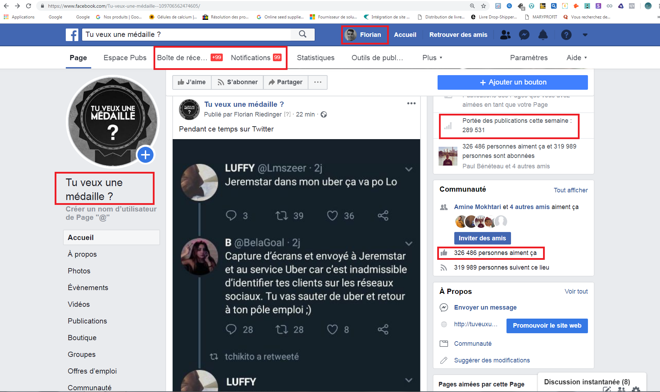Show more bookmarks with the chevron

[x=658, y=17]
